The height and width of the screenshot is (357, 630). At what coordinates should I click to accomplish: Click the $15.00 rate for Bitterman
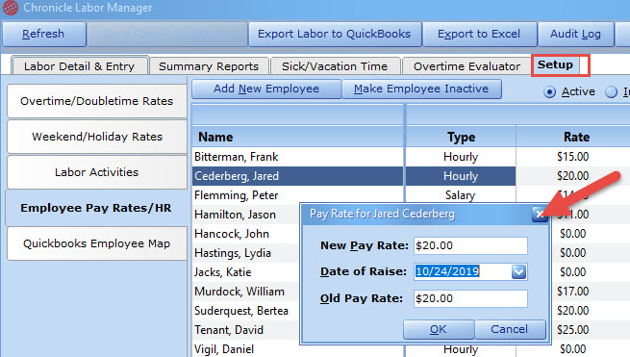click(x=572, y=157)
